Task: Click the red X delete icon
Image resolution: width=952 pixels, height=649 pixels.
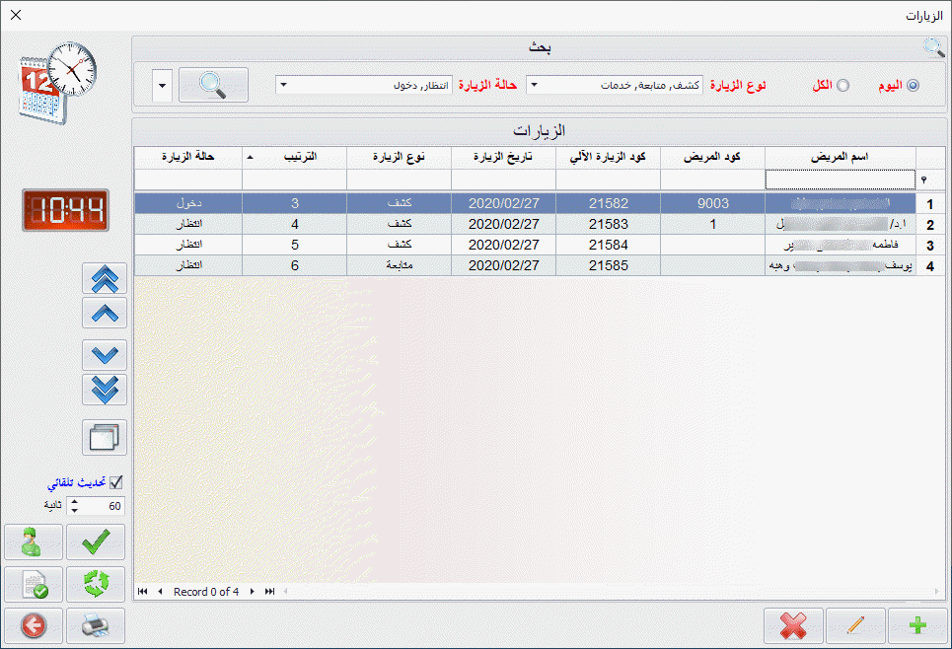Action: tap(793, 625)
